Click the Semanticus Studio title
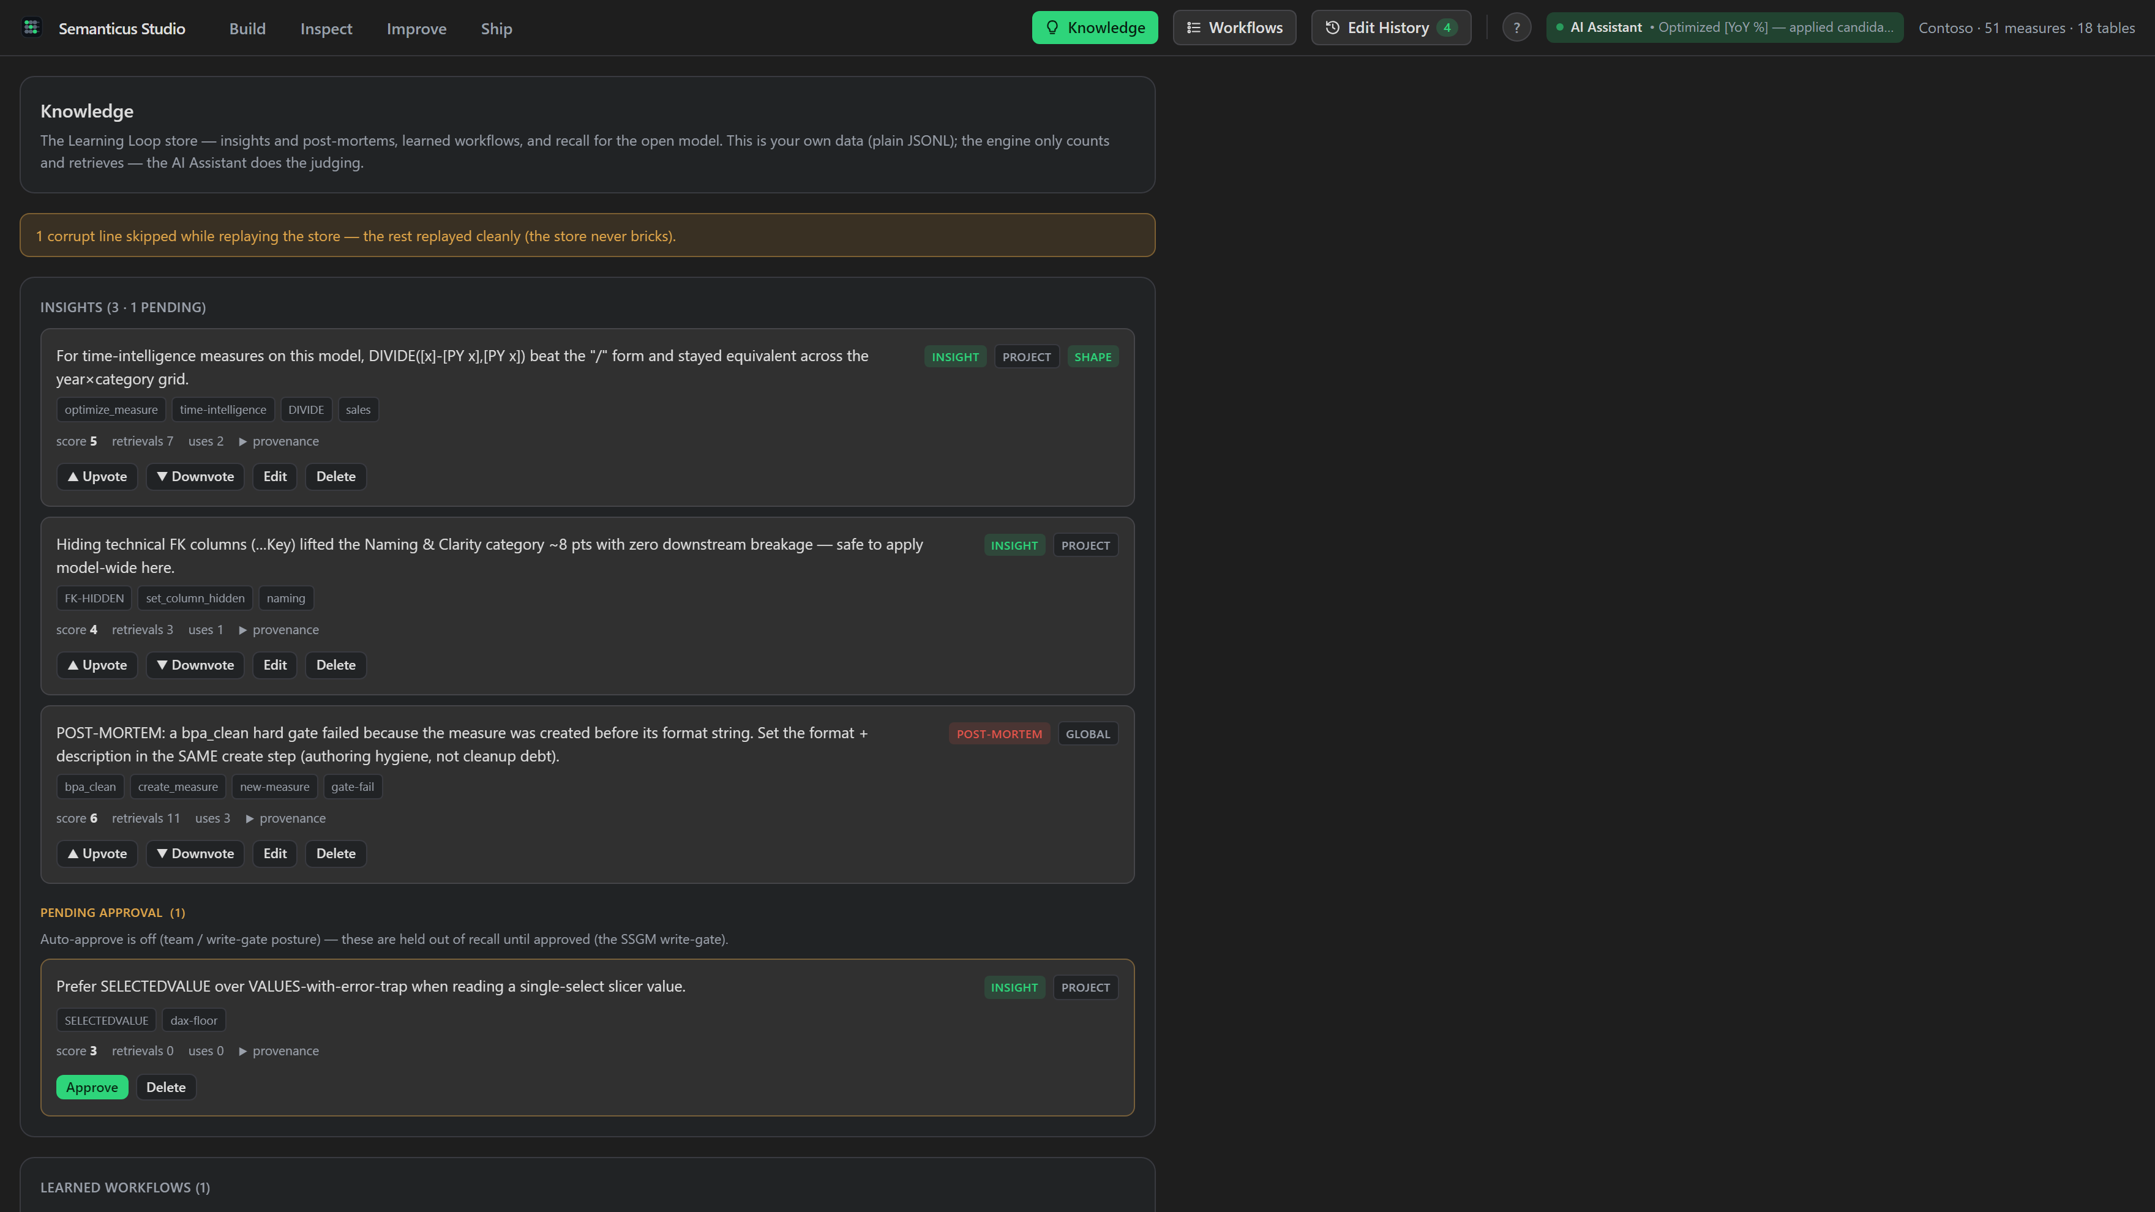 [x=122, y=28]
